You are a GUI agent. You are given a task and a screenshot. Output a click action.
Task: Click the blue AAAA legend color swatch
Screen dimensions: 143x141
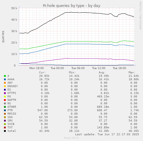[5, 79]
